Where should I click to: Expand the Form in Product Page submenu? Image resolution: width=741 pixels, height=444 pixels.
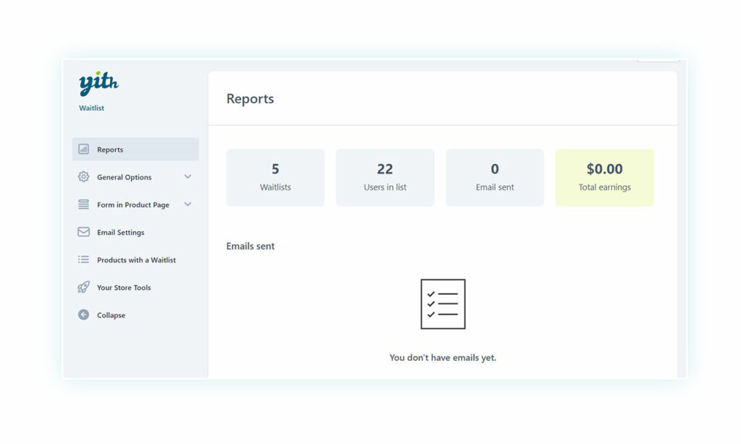[x=188, y=205]
